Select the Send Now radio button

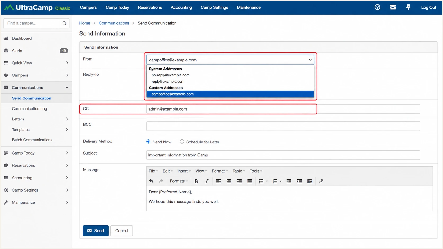[x=148, y=142]
